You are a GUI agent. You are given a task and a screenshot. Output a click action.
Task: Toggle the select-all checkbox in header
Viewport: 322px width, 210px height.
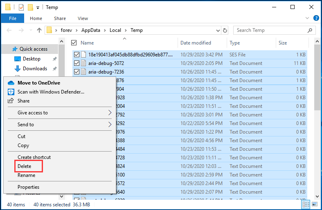click(x=74, y=42)
